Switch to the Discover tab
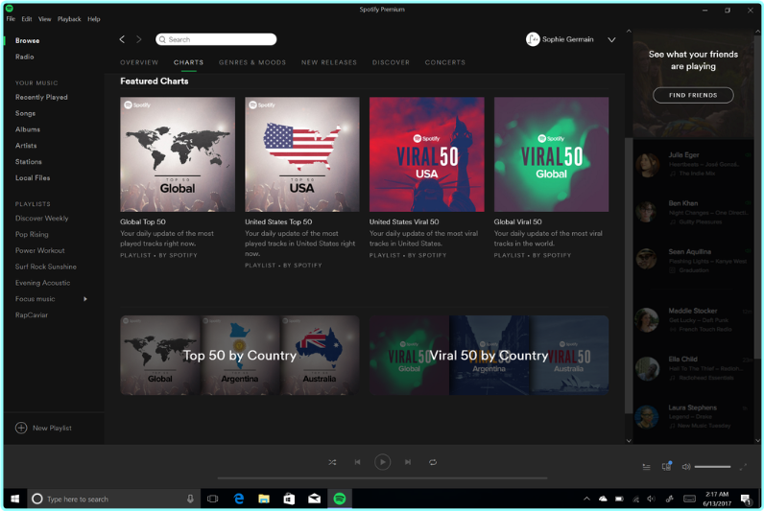The width and height of the screenshot is (764, 511). 391,62
